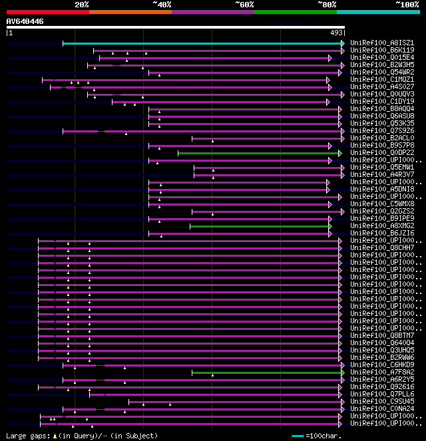426x441 pixels.
Task: Click the green alignment bar of UniRef100_Q0DP22
Action: click(258, 153)
